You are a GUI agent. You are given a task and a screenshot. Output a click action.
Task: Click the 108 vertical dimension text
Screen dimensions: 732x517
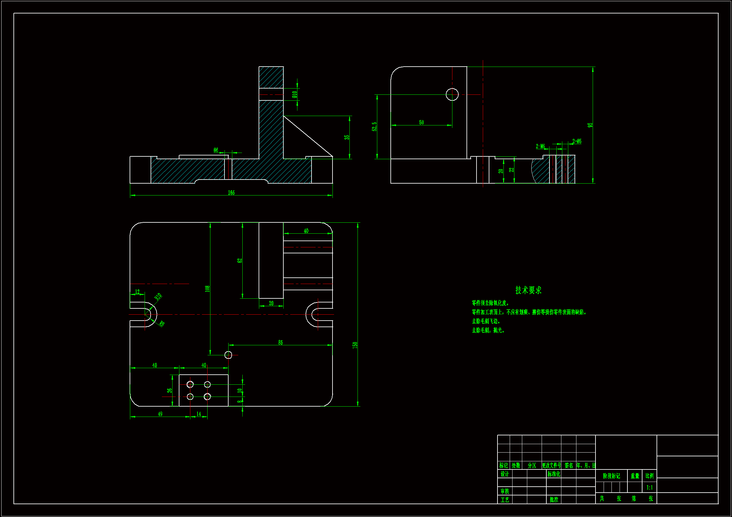208,289
